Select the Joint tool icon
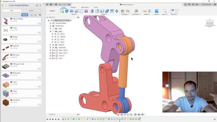 coord(127,11)
